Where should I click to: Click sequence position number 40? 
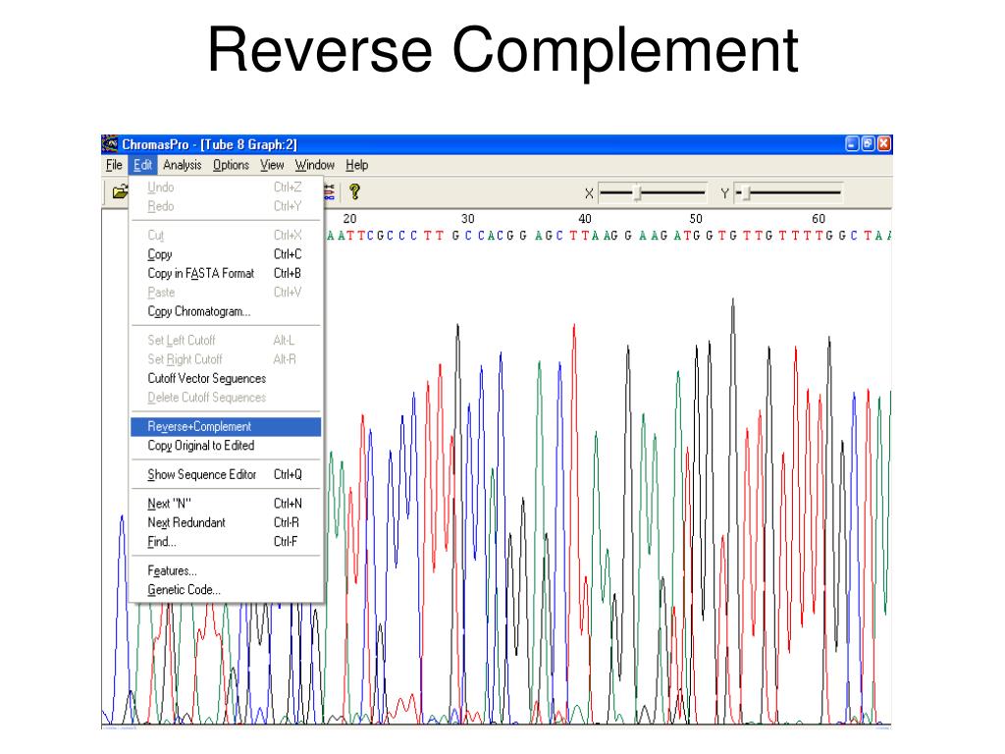585,219
